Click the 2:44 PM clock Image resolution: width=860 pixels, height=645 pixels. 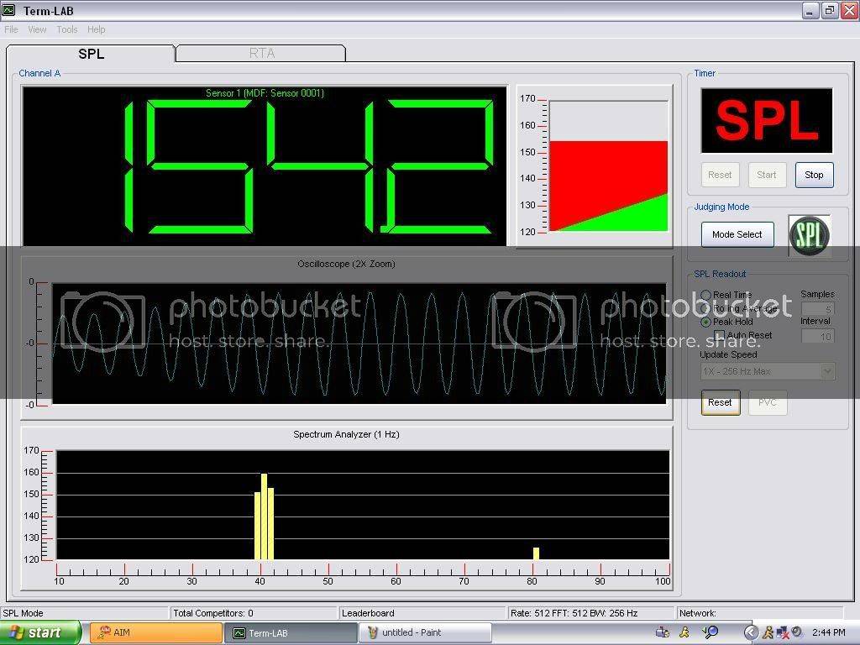click(x=829, y=632)
